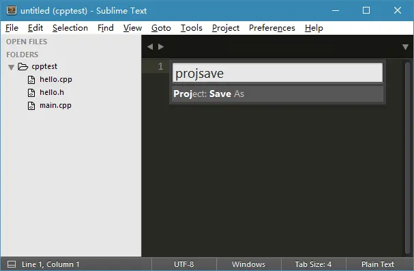Click the main.cpp file icon
The height and width of the screenshot is (271, 414).
(31, 106)
